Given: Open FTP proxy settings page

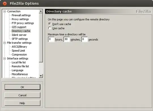Looking at the screenshot, I should click(x=23, y=23).
